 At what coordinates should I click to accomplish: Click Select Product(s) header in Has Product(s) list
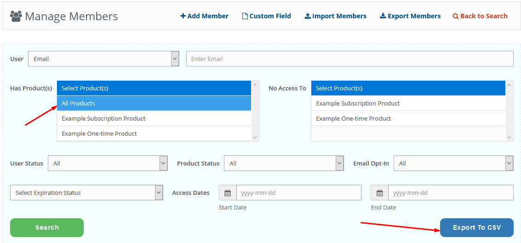pos(154,88)
